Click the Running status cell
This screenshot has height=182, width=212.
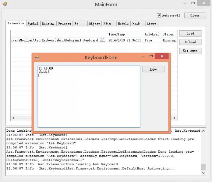pyautogui.click(x=169, y=40)
